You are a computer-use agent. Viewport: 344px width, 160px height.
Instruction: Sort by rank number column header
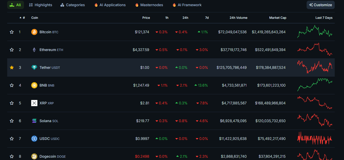(x=22, y=18)
